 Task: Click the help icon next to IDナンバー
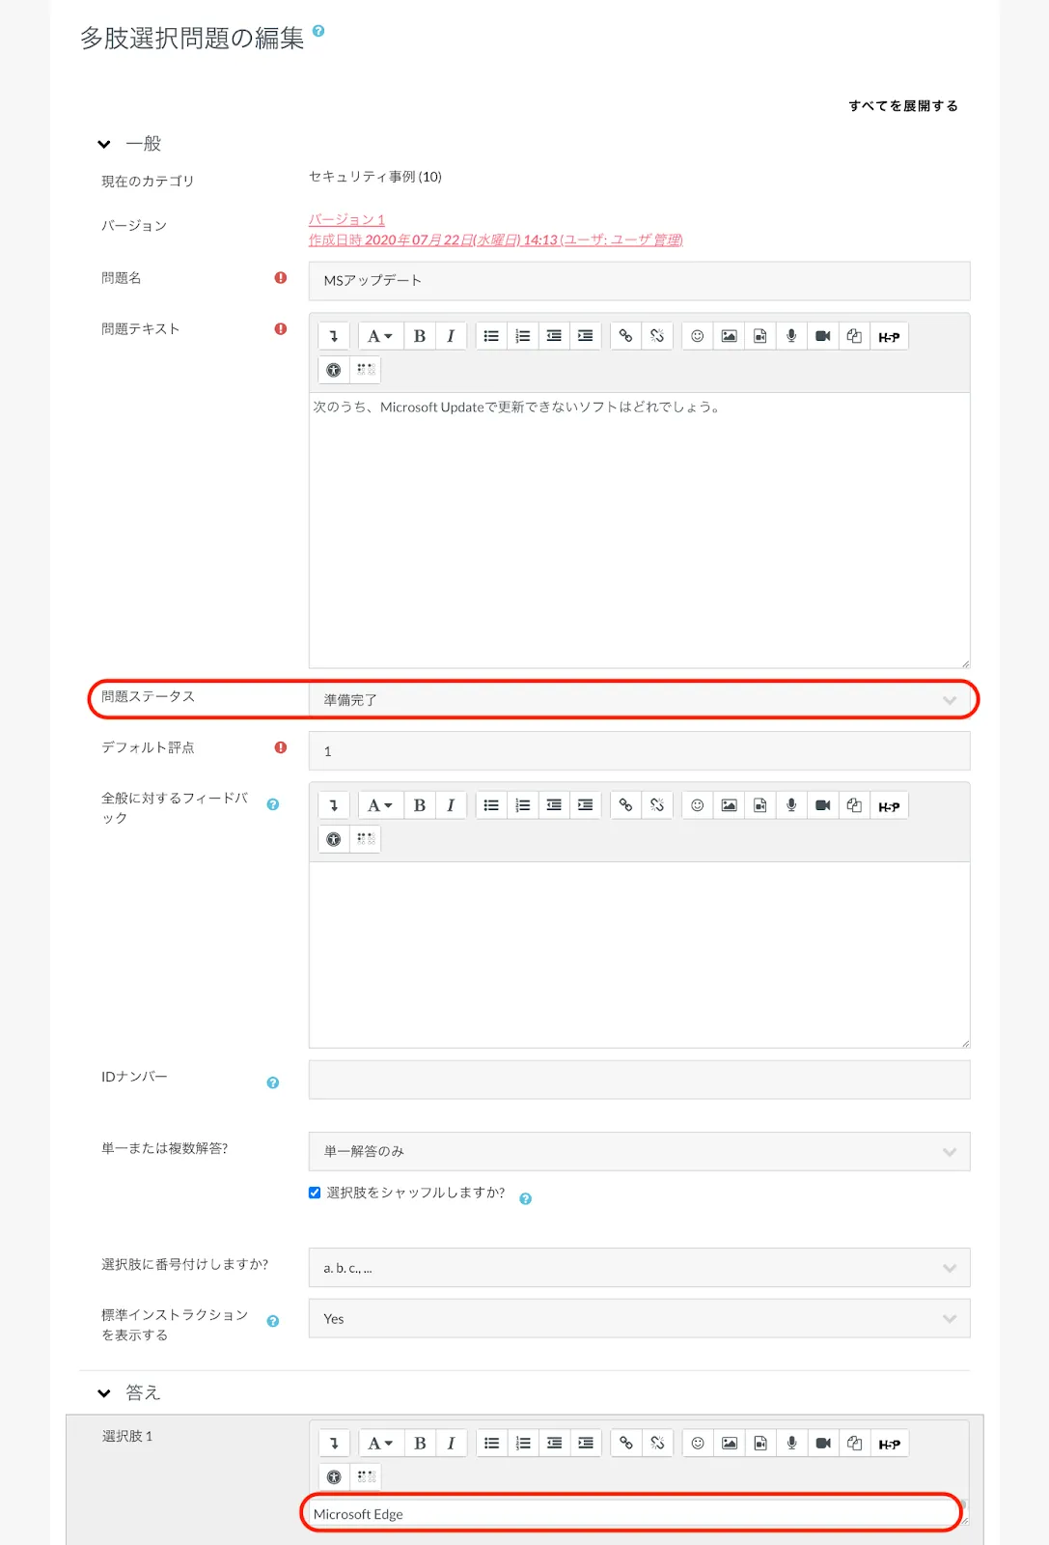pyautogui.click(x=273, y=1082)
